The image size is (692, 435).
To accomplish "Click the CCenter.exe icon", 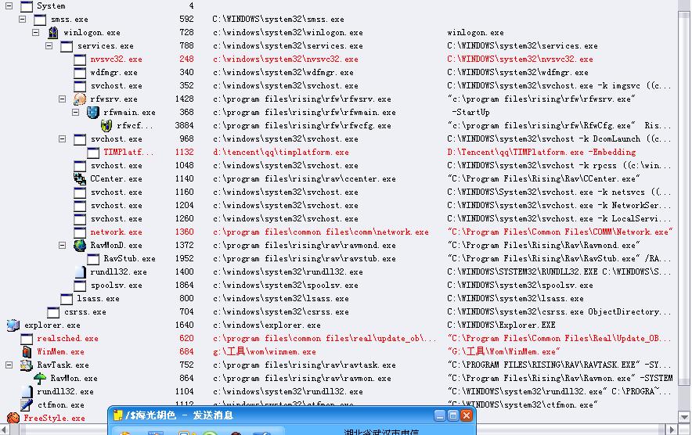I will pos(80,178).
